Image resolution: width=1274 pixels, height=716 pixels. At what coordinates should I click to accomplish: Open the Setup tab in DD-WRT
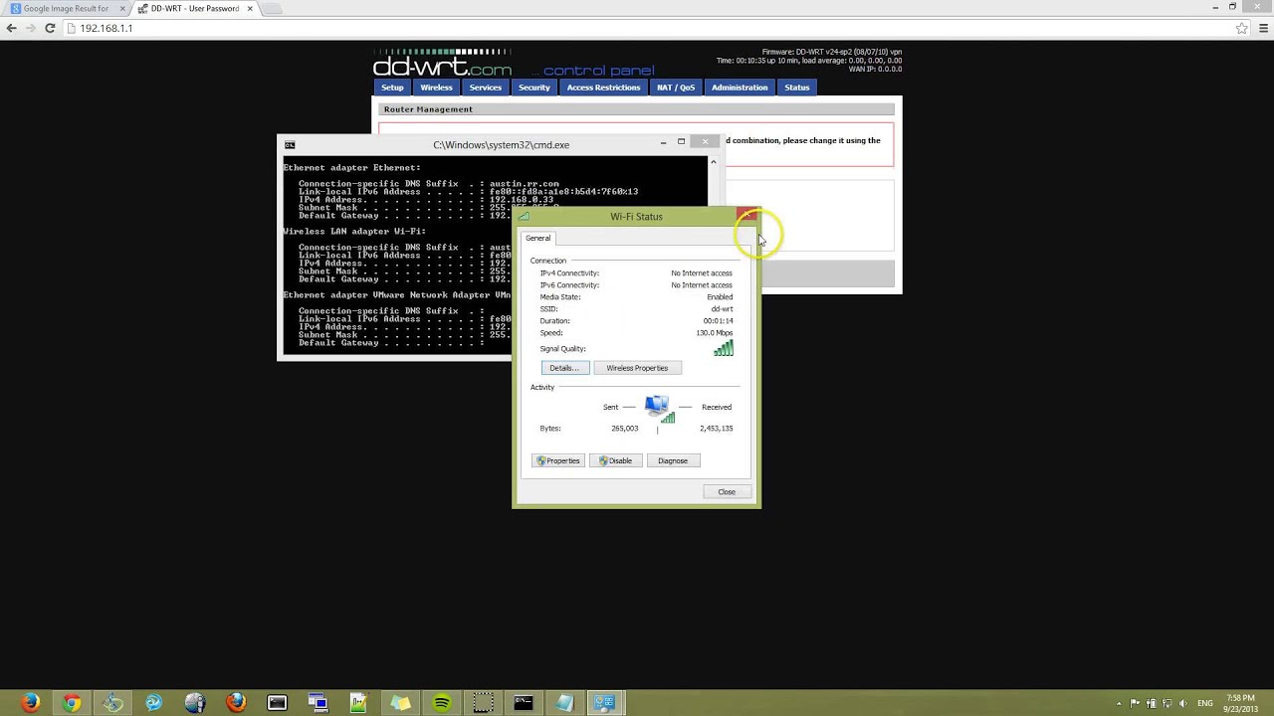click(392, 88)
